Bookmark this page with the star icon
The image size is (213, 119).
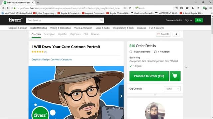point(177,8)
